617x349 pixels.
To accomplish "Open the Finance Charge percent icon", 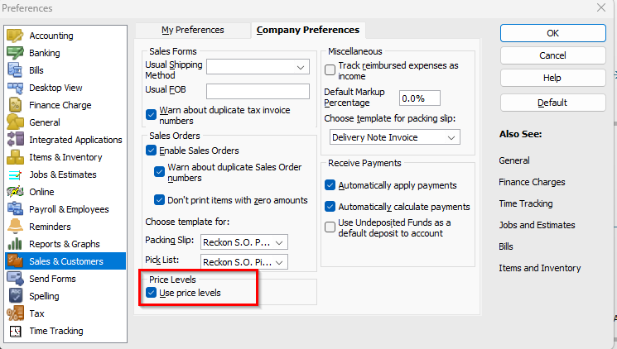I will tap(15, 105).
